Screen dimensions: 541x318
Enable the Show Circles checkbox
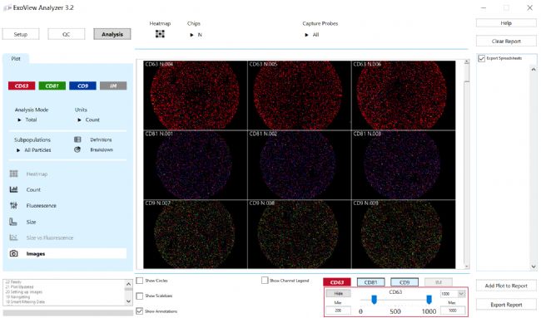[140, 281]
